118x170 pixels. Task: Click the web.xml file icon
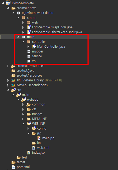point(34,148)
